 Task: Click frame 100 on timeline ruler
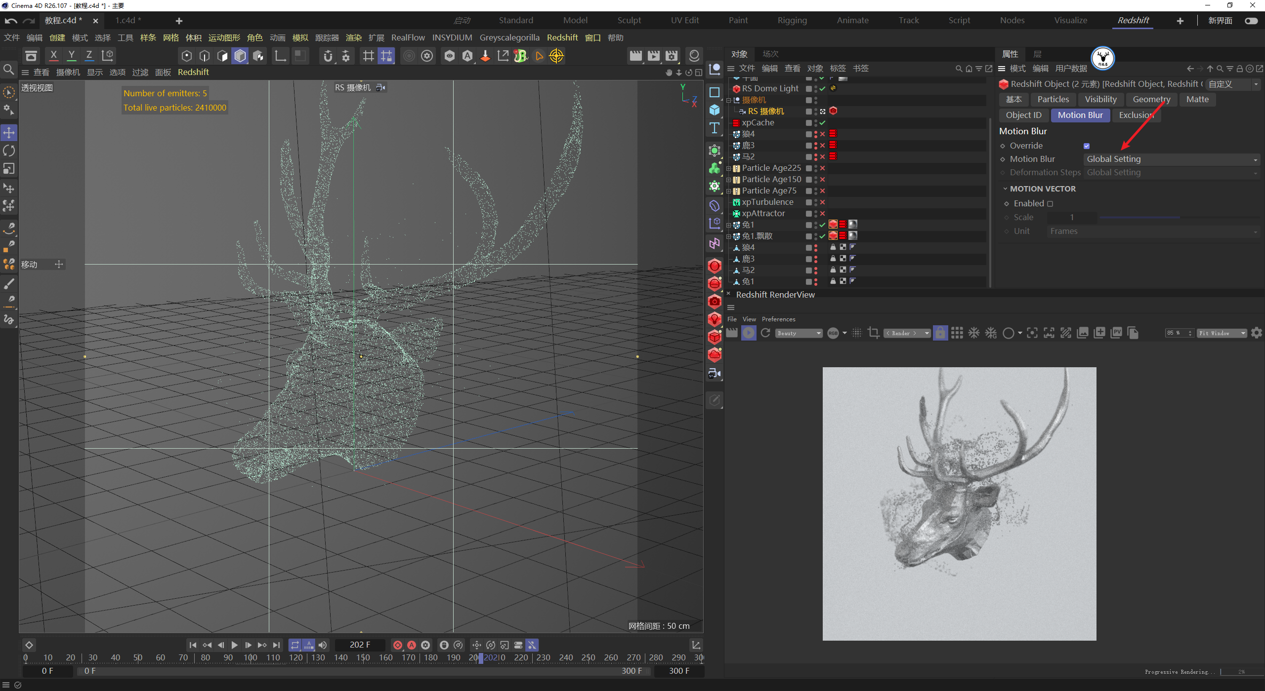(251, 657)
